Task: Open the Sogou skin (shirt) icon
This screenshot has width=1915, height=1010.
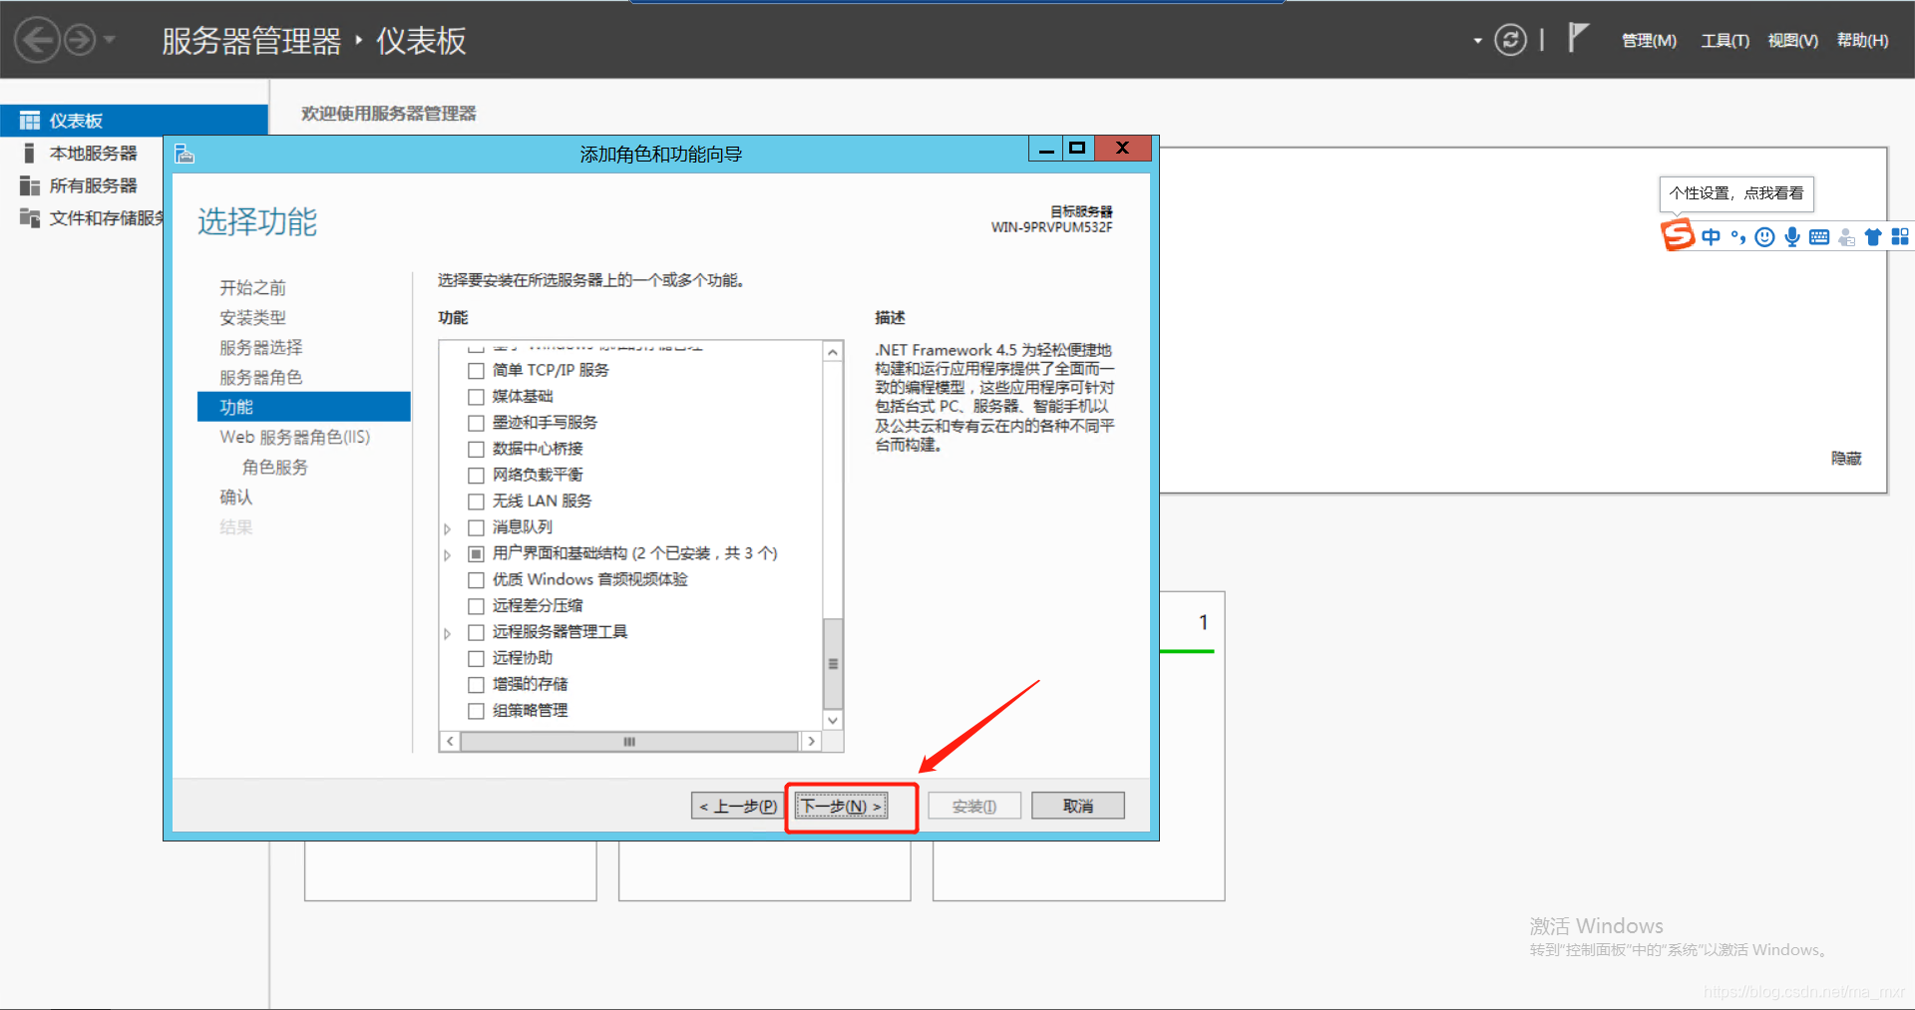Action: tap(1872, 236)
